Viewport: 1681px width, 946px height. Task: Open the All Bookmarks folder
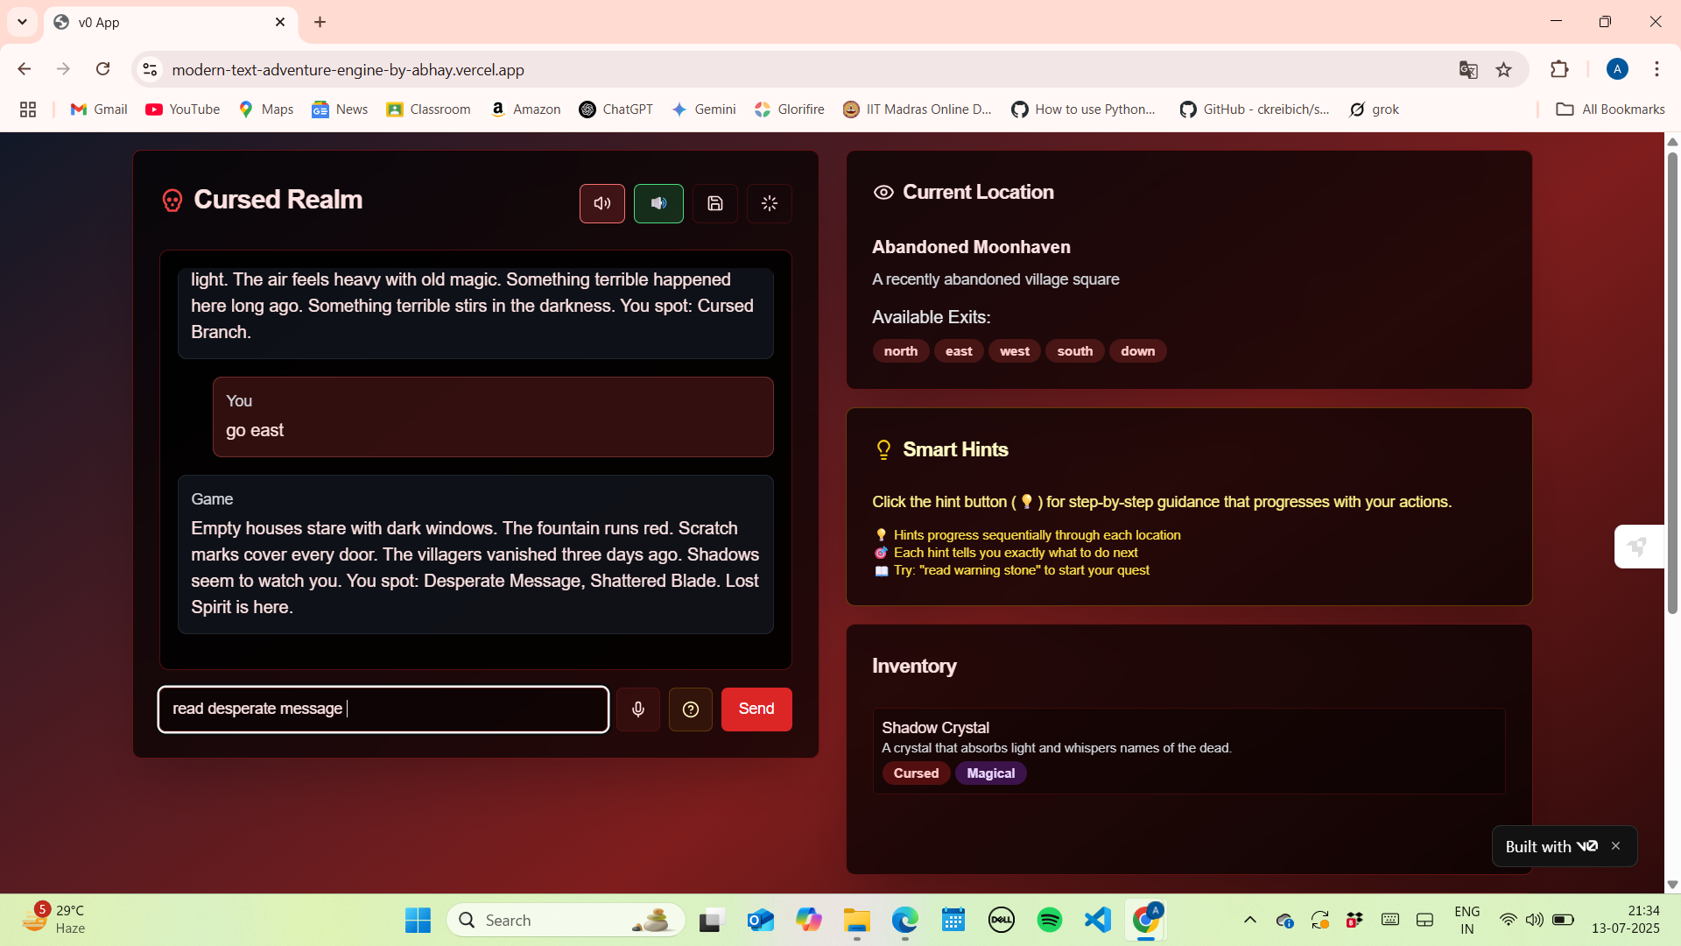tap(1610, 109)
